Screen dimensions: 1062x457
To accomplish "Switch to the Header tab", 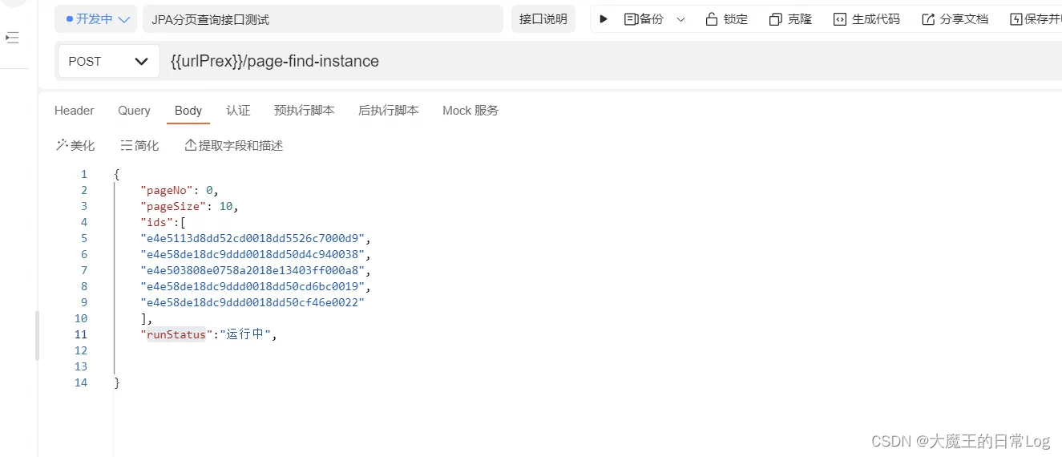I will [75, 111].
